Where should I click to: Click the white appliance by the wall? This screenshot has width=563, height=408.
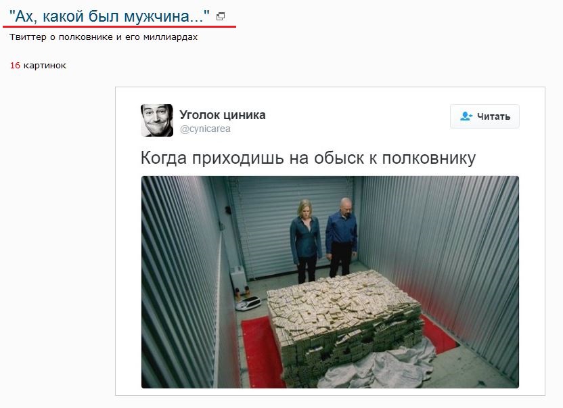238,279
